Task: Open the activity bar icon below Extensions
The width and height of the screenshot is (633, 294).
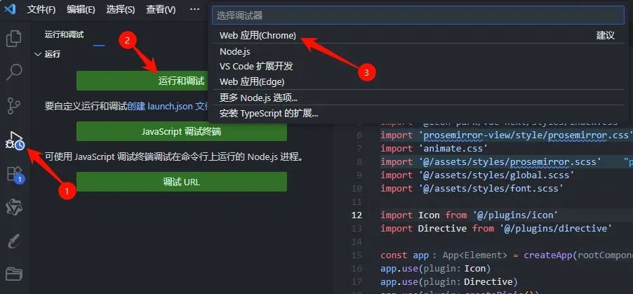Action: tap(14, 208)
